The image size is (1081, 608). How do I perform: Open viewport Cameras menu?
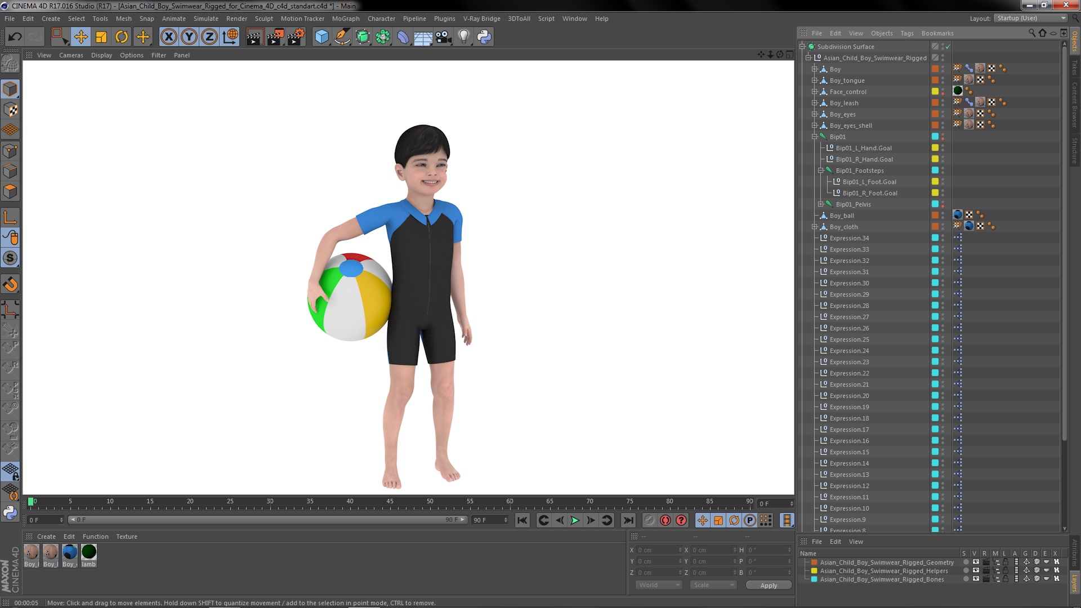pyautogui.click(x=71, y=55)
